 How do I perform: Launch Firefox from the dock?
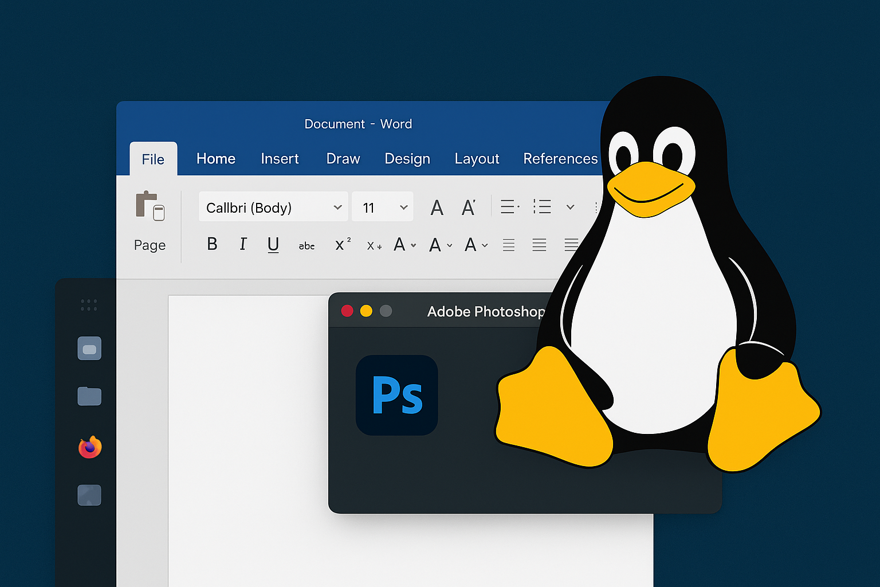click(x=90, y=447)
